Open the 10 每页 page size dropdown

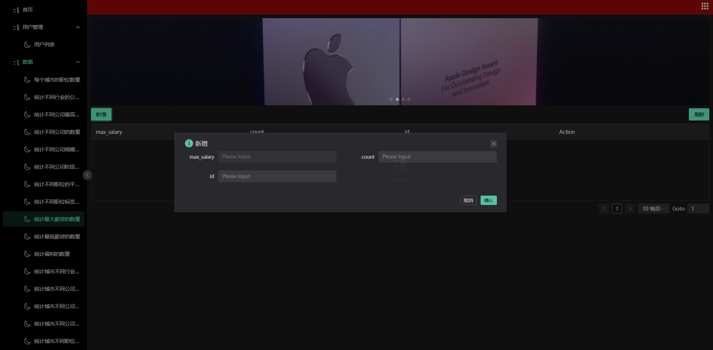pos(654,208)
